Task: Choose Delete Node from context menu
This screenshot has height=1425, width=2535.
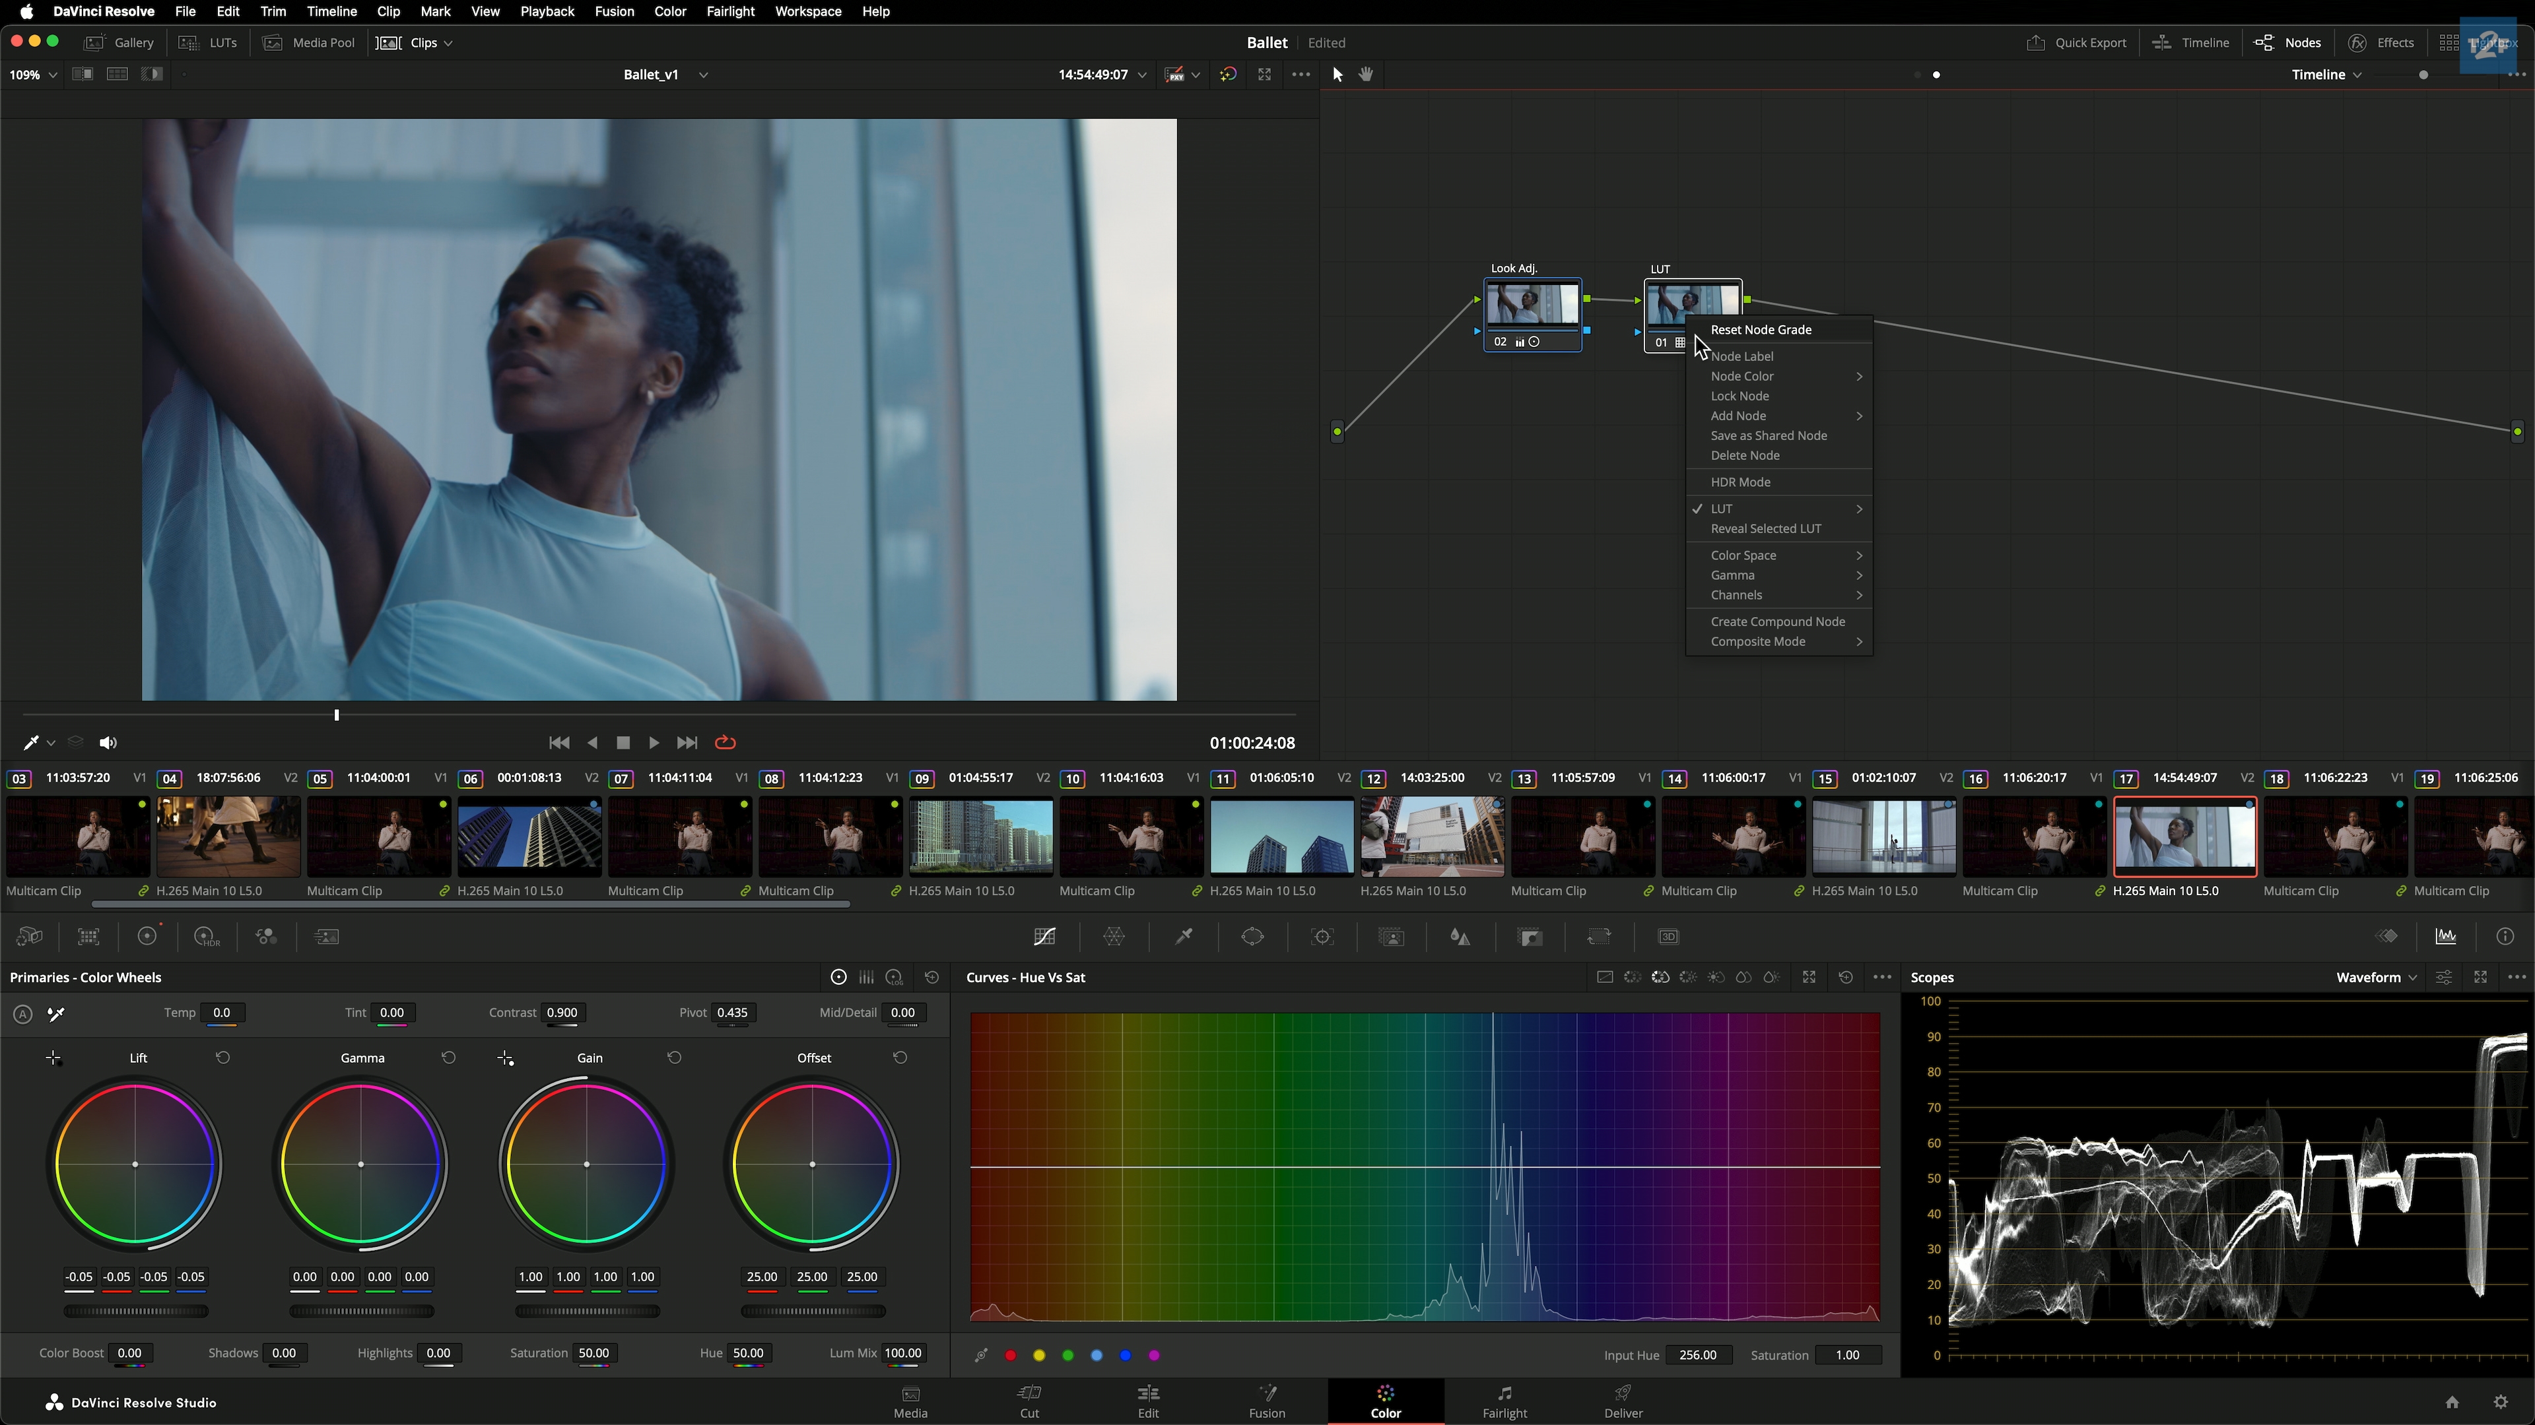Action: pos(1745,455)
